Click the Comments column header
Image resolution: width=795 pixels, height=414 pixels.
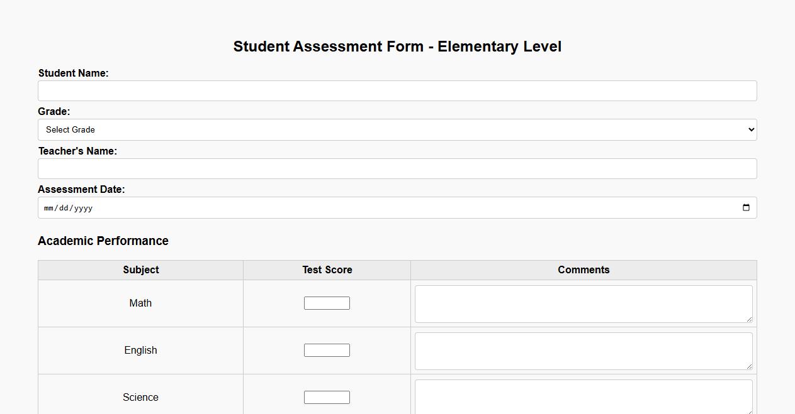[583, 270]
